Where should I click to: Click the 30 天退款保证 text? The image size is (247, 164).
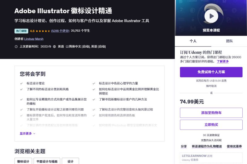pyautogui.click(x=211, y=135)
